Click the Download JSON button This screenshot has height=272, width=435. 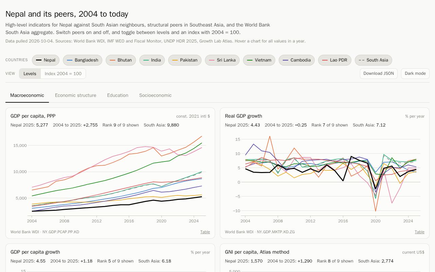[x=379, y=73]
